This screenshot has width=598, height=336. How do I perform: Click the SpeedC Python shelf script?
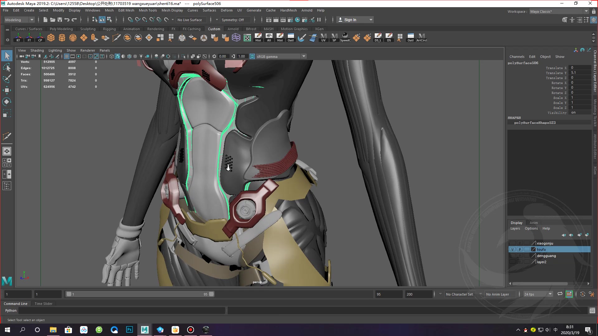click(345, 38)
